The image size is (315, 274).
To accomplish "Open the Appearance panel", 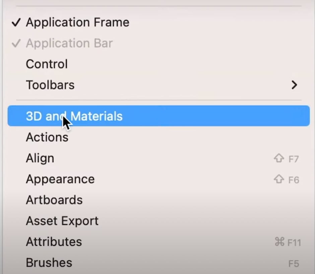I will (x=60, y=179).
